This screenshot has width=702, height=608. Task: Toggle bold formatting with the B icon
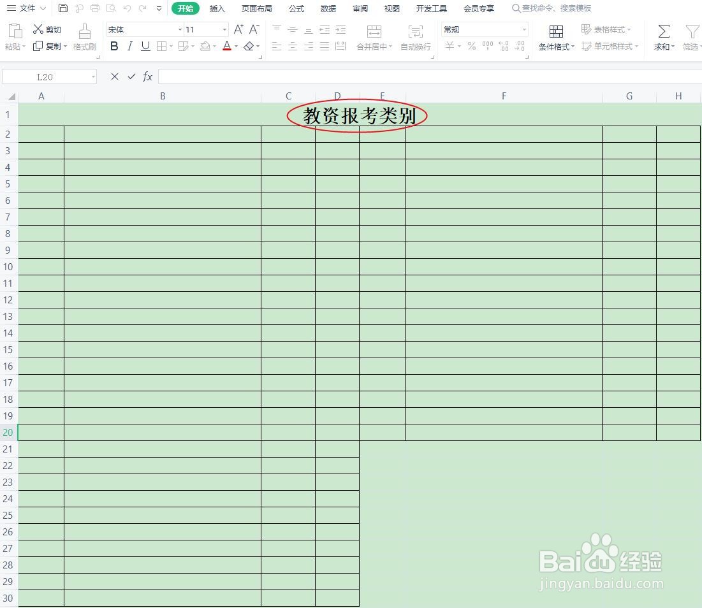114,46
